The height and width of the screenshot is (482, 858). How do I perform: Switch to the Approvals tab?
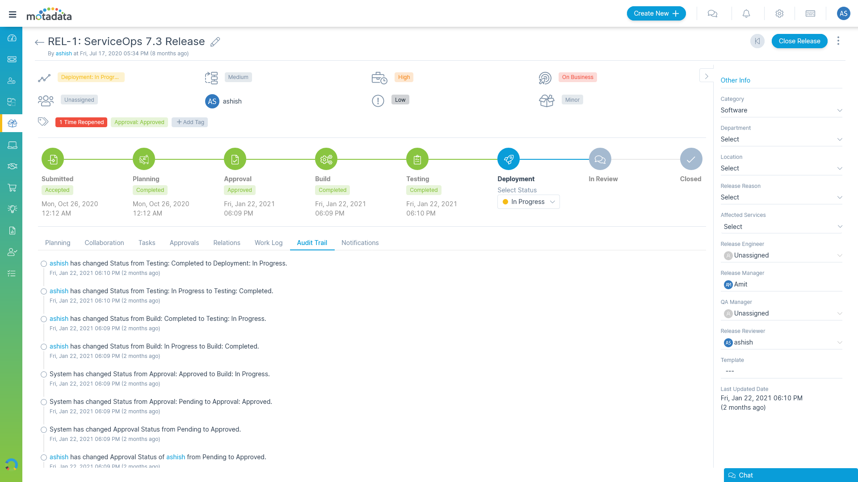[184, 243]
